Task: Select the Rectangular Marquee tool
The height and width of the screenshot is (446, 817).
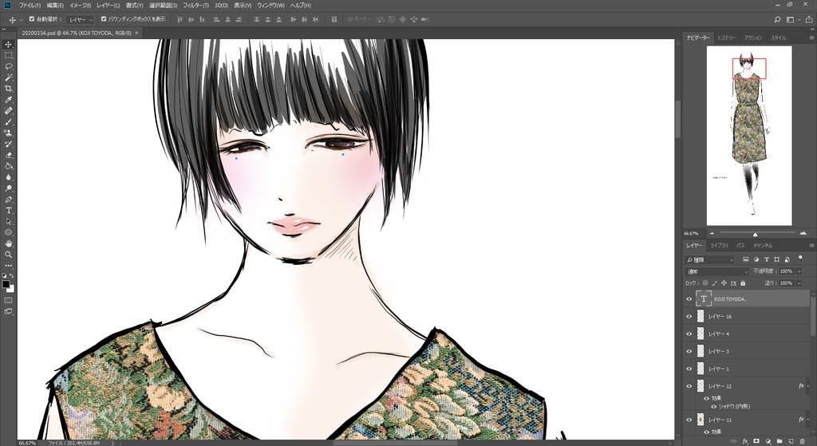Action: point(8,55)
